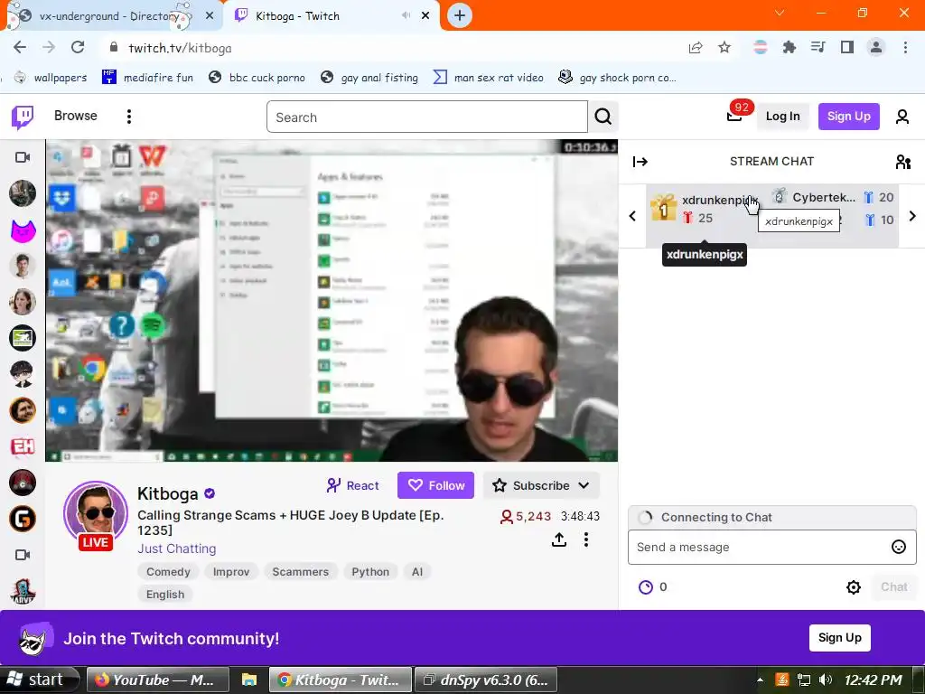Click the Comedy tag
The height and width of the screenshot is (694, 925).
point(168,572)
